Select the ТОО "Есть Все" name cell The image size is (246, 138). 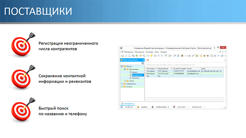point(165,74)
